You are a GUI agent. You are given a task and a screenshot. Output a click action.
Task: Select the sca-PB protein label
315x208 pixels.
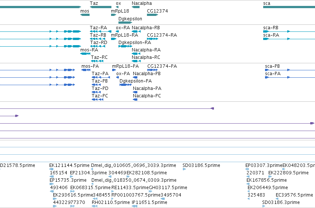pyautogui.click(x=272, y=66)
